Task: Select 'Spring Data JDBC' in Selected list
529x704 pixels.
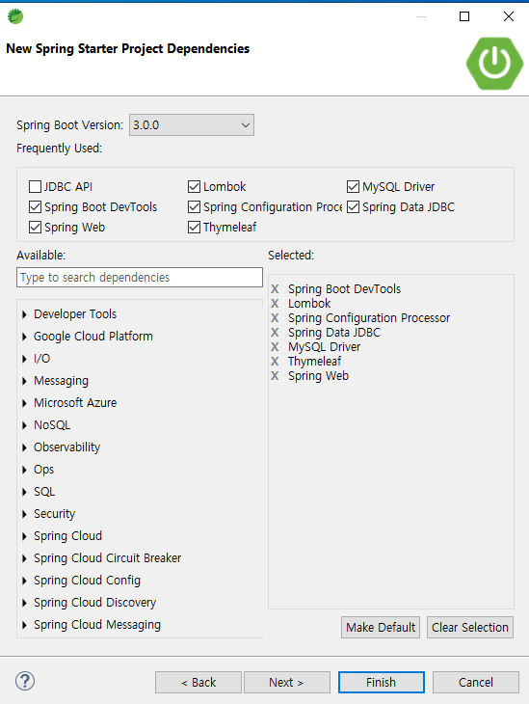Action: coord(334,333)
